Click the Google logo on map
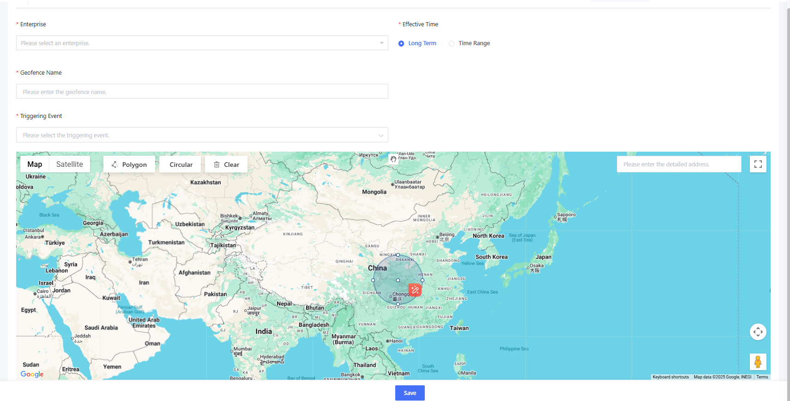 click(x=32, y=374)
